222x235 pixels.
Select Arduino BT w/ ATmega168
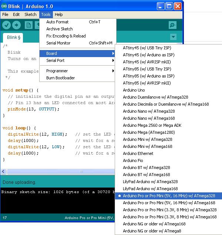(x=169, y=175)
